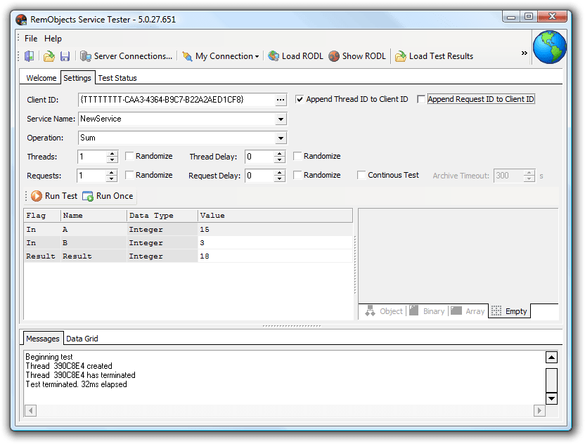The image size is (585, 444).
Task: Open the Help menu
Action: pos(53,39)
